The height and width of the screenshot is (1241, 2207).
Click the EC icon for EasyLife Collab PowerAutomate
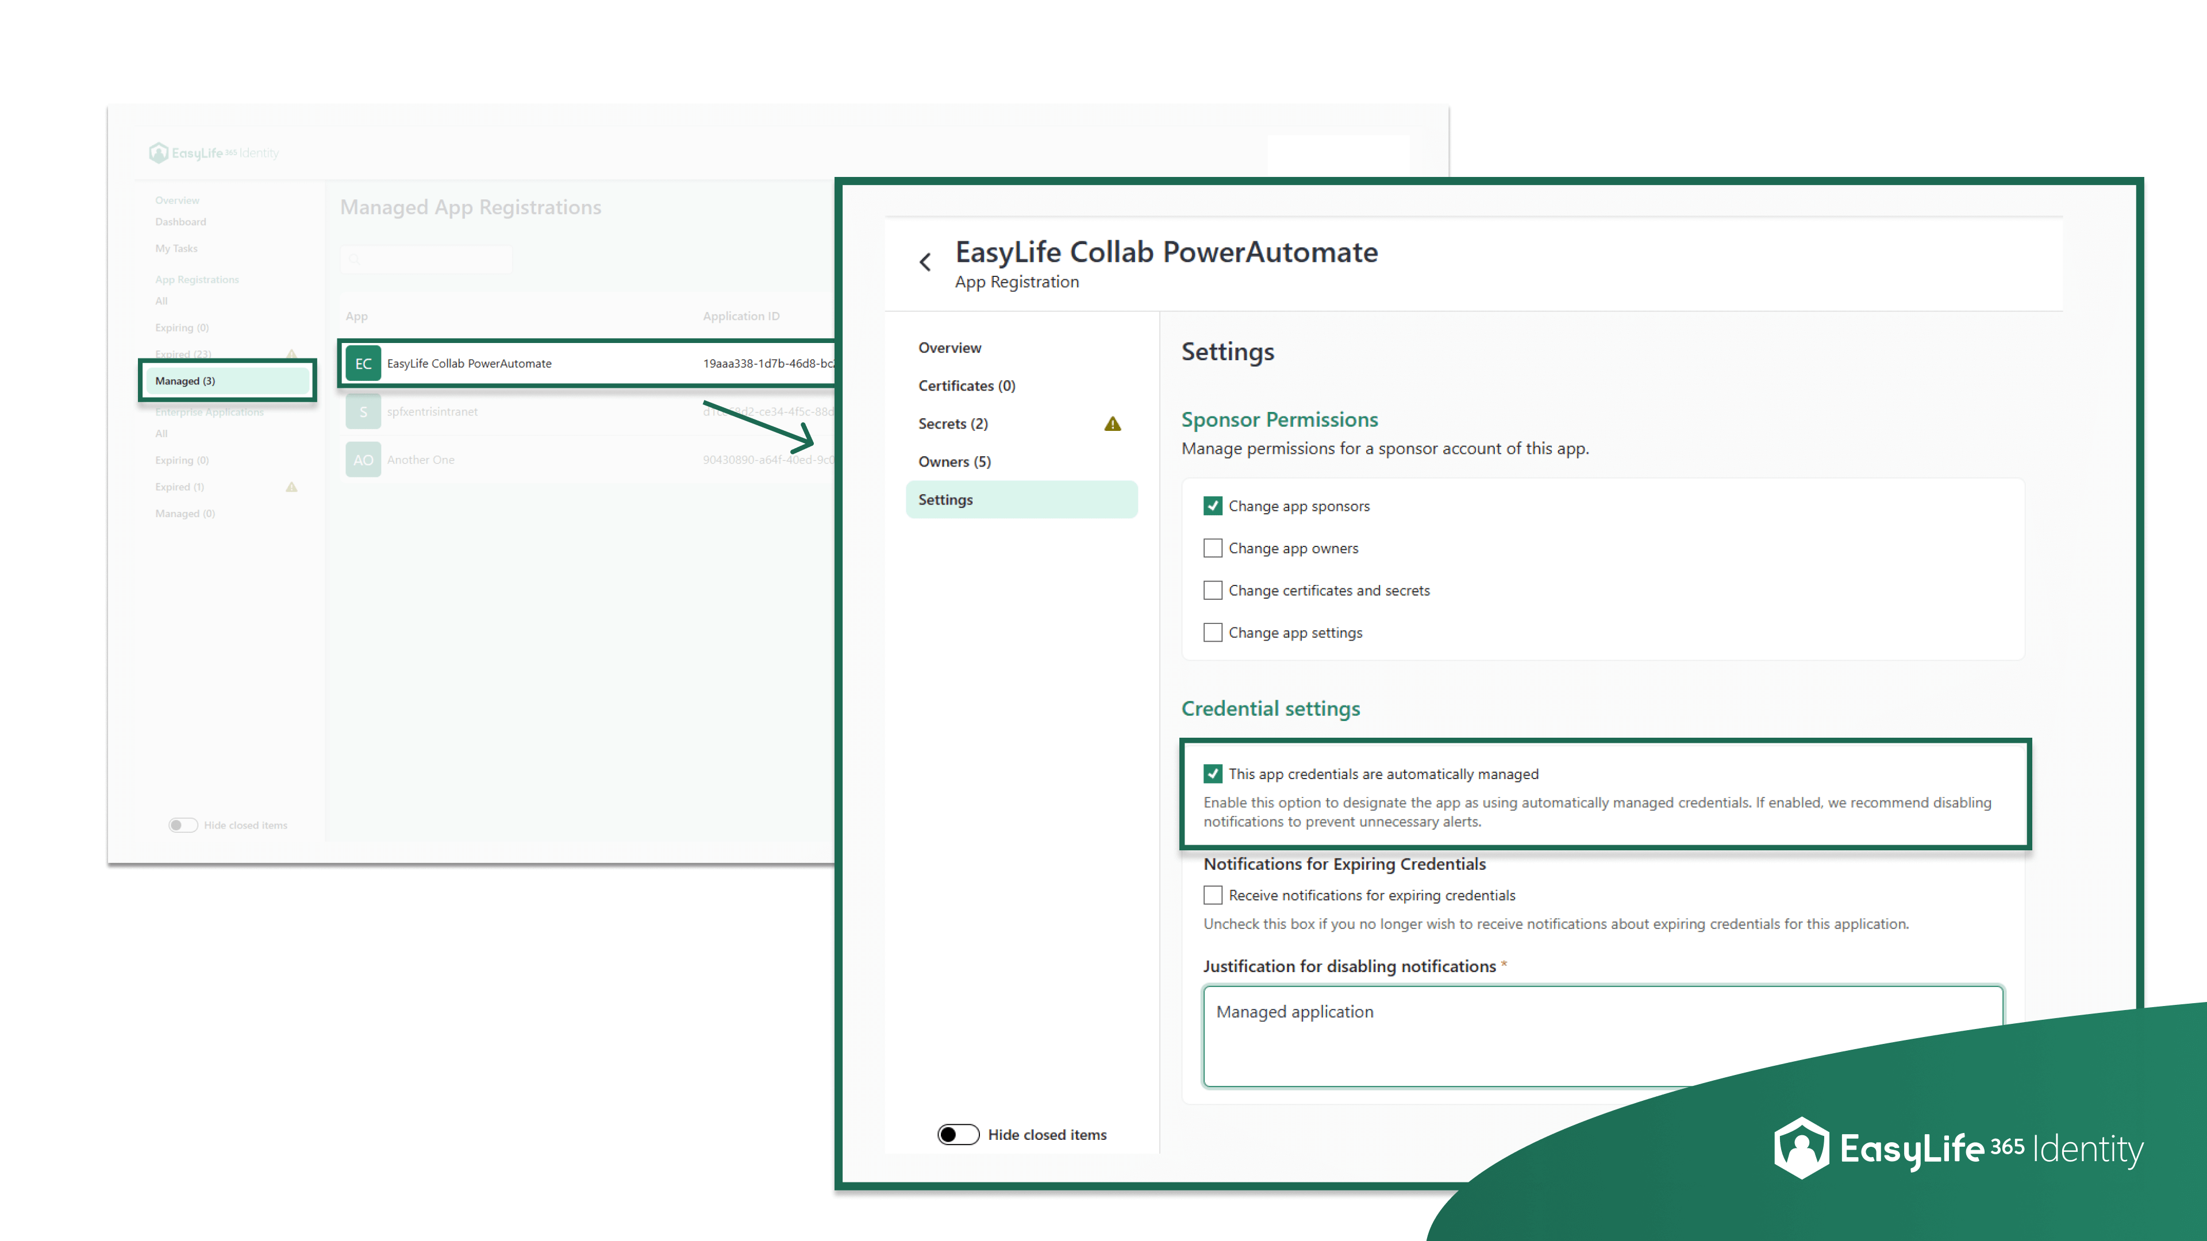click(x=363, y=363)
